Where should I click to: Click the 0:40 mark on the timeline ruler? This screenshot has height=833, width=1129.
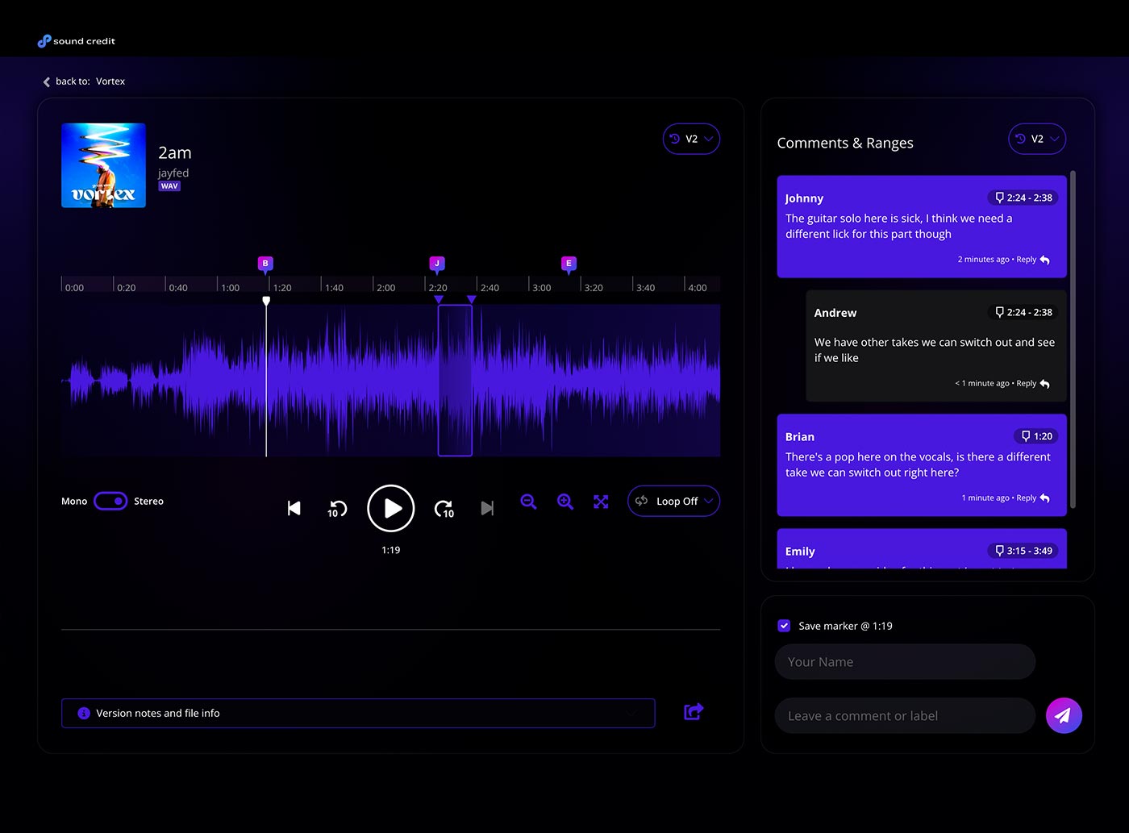point(177,287)
